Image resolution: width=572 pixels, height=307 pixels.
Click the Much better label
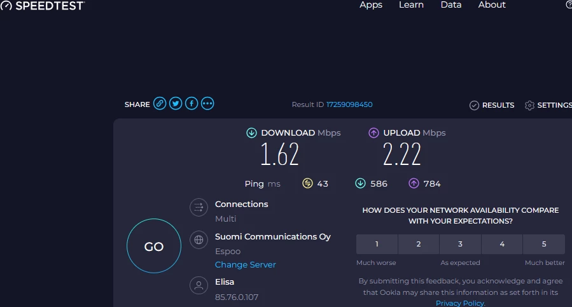point(545,263)
